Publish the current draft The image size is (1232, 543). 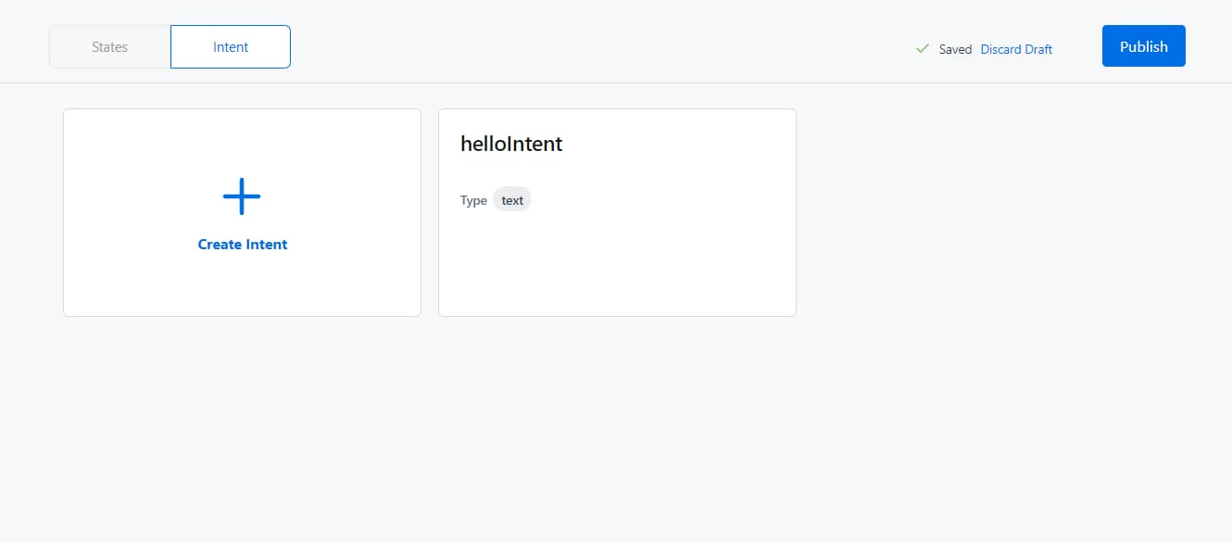click(x=1144, y=46)
